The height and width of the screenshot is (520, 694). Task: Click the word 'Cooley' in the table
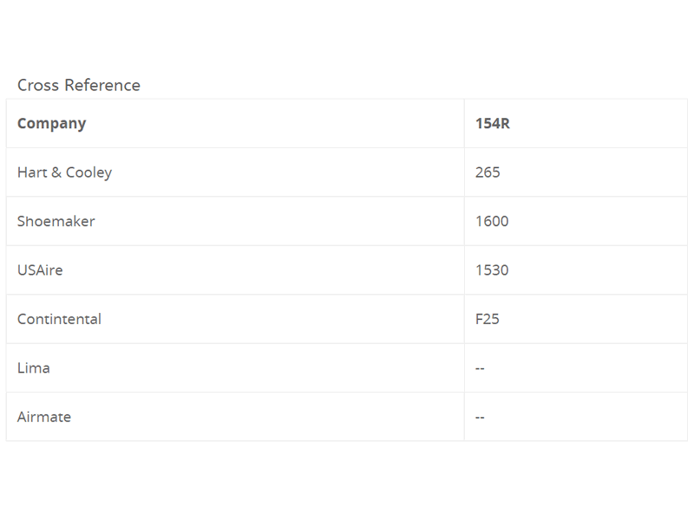pos(88,172)
